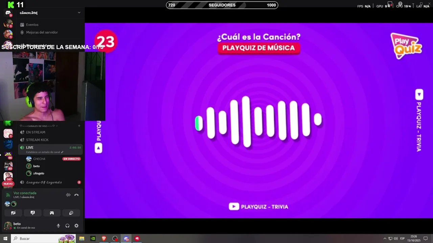Open volume control in system tray

(x=395, y=238)
